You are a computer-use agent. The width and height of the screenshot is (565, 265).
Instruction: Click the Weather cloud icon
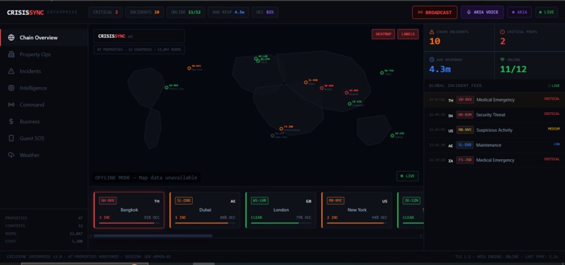coord(11,155)
